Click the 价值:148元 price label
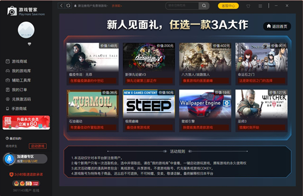Viewport: 303px width, 196px height. [x=109, y=46]
